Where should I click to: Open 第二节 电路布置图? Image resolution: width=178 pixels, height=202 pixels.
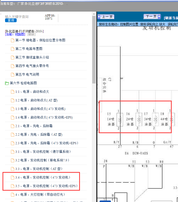point(29,49)
